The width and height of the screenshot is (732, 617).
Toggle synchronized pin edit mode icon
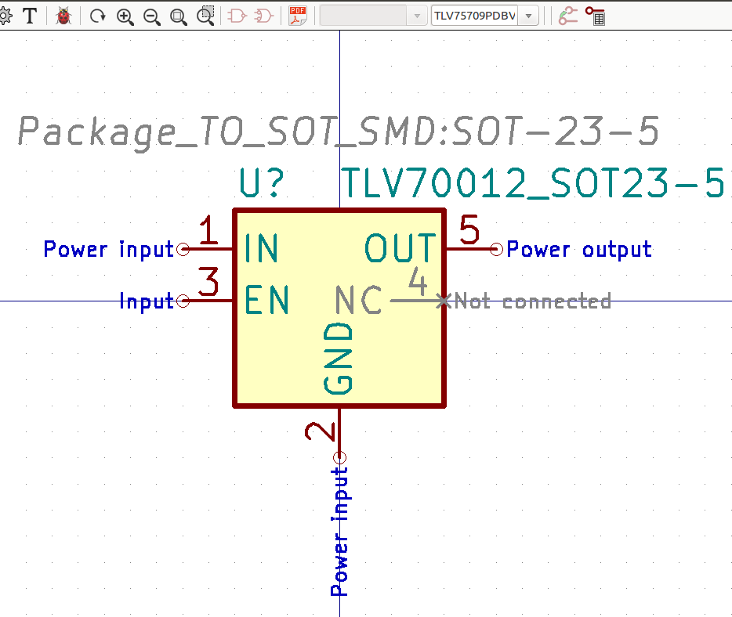(x=567, y=16)
